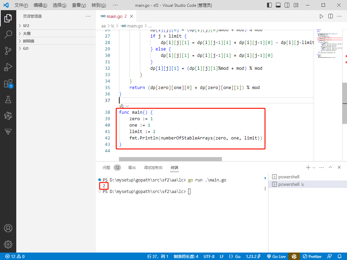
Task: Click the Prettier status item
Action: tap(312, 257)
